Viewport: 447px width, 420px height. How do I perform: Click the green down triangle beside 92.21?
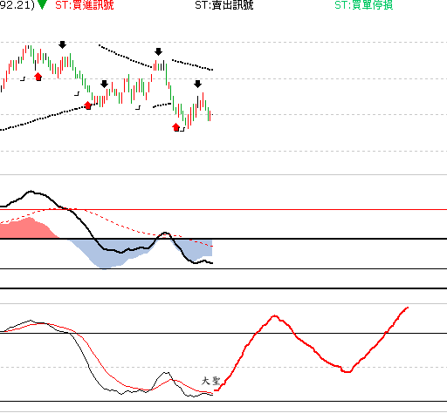[43, 4]
